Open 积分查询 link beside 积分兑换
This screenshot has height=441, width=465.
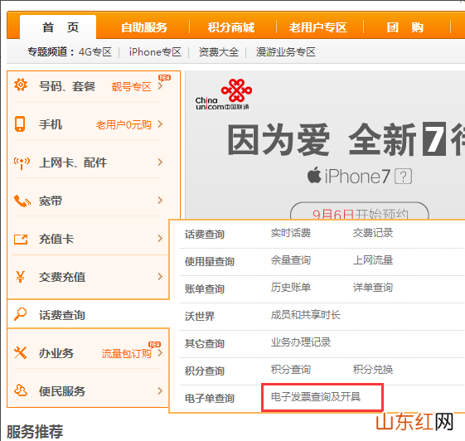click(291, 369)
